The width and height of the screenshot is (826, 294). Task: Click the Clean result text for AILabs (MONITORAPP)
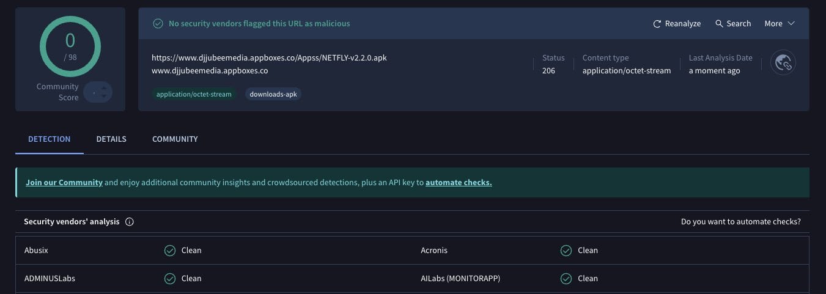pyautogui.click(x=588, y=278)
